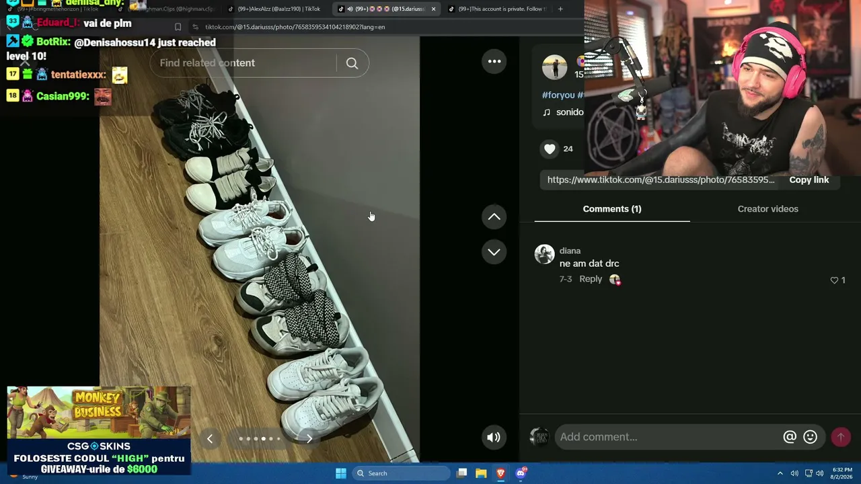This screenshot has width=861, height=484.
Task: Open a new browser tab
Action: point(560,9)
